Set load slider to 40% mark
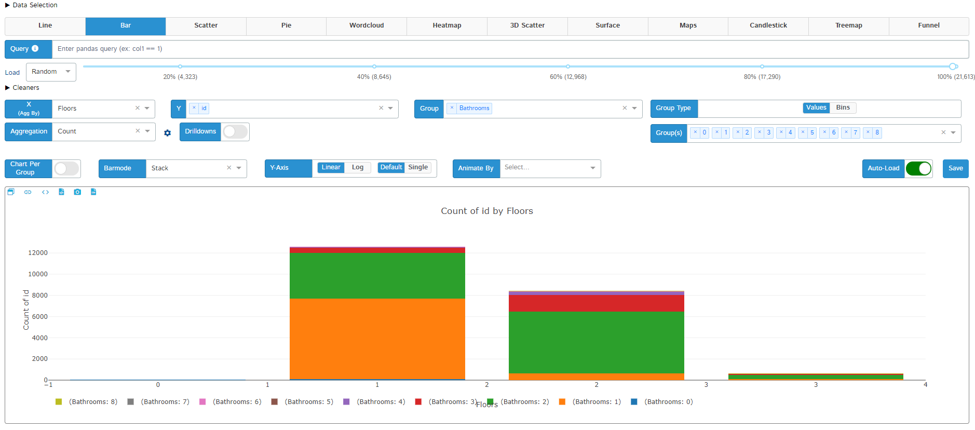The width and height of the screenshot is (975, 430). pyautogui.click(x=374, y=66)
